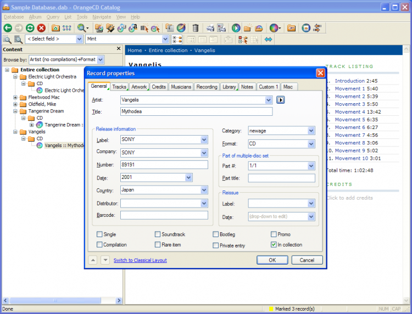Click the arrow button beside Artist field
412x314 pixels.
(x=281, y=100)
